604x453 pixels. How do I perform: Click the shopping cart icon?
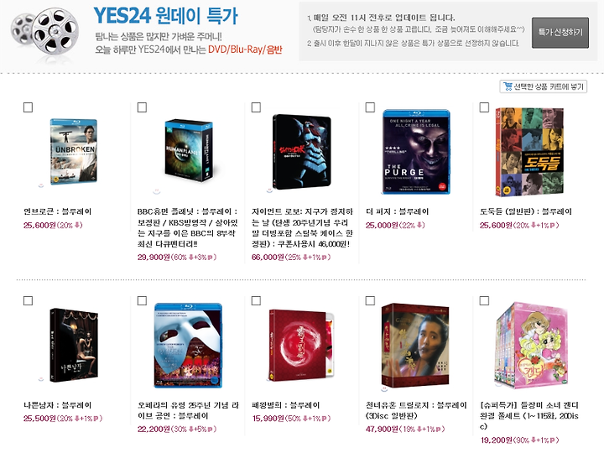click(x=508, y=86)
